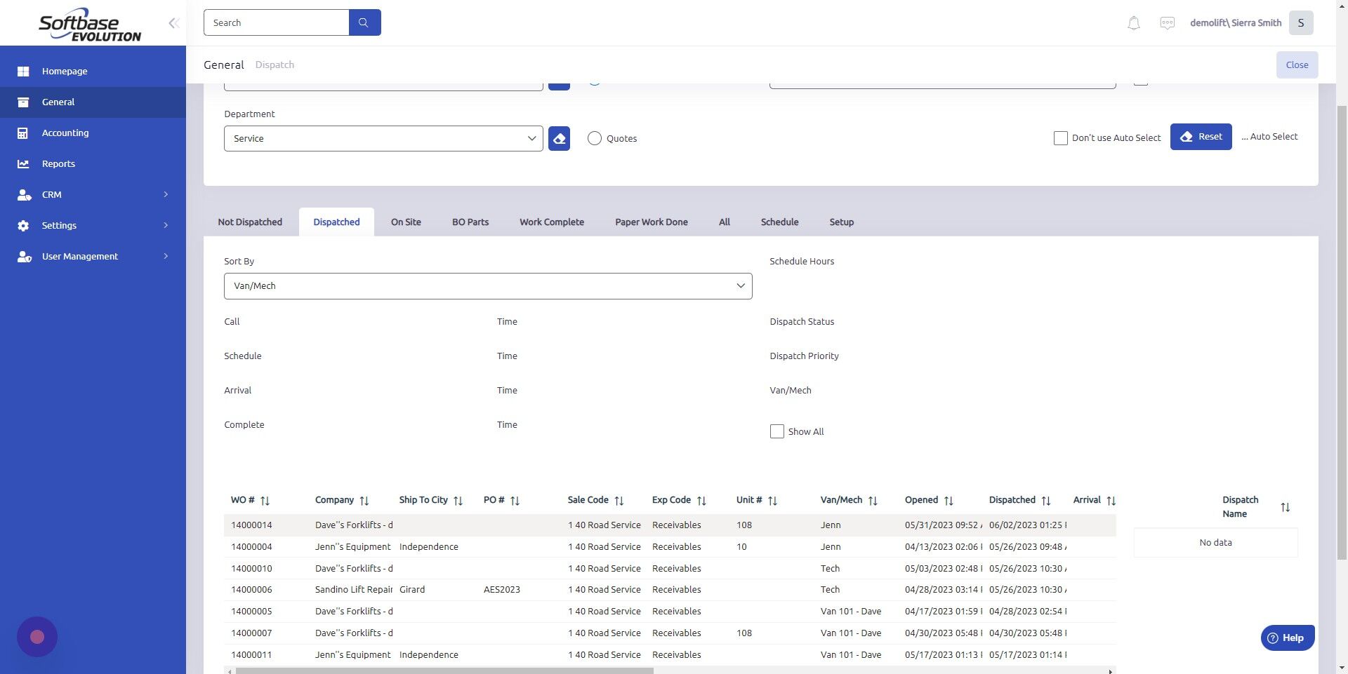
Task: Switch to the Schedule tab
Action: click(779, 222)
